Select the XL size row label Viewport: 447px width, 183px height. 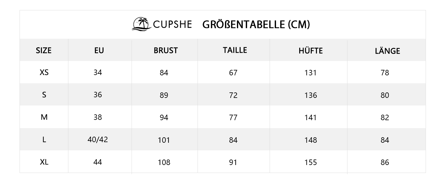tap(44, 162)
